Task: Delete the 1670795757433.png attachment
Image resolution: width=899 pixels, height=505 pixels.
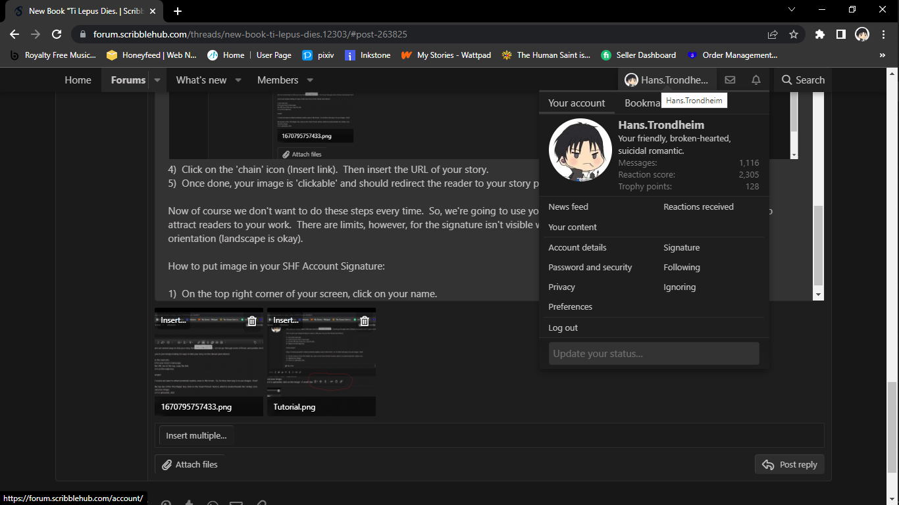Action: pos(252,321)
